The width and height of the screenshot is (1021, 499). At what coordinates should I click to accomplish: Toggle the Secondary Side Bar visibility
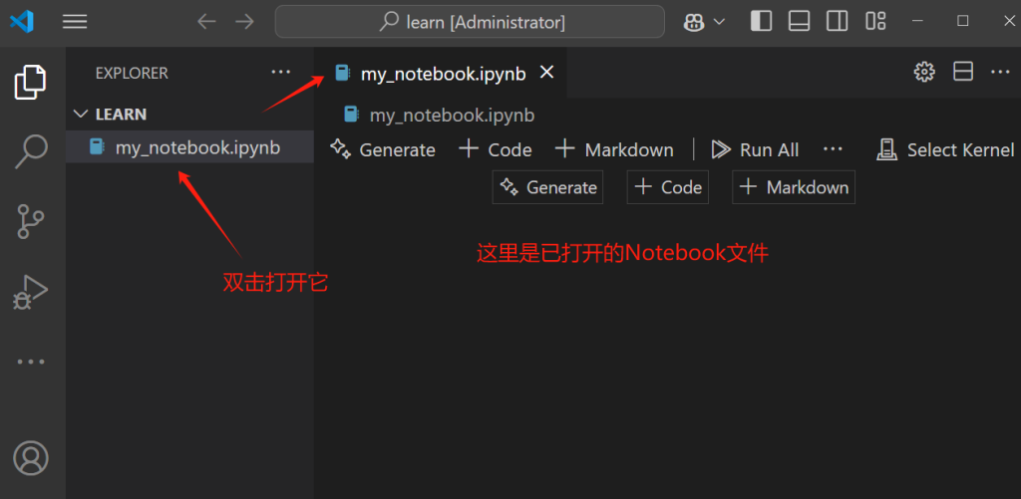click(x=838, y=21)
